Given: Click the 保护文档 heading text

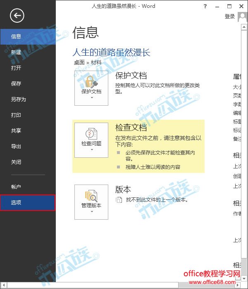Looking at the screenshot, I should coord(131,76).
